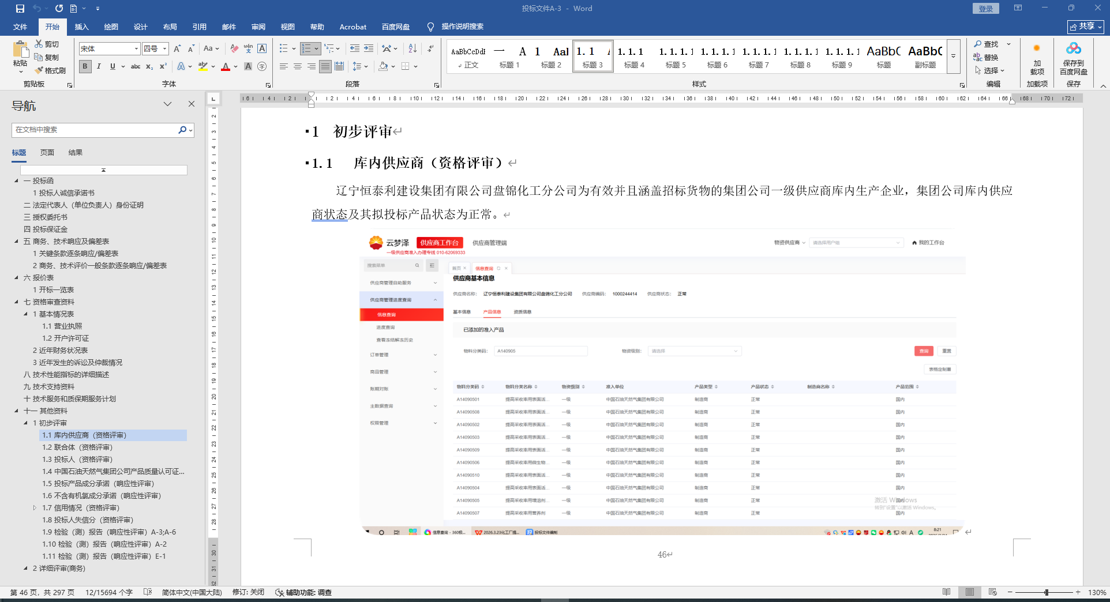Screen dimensions: 1110x602
Task: Toggle subscript formatting
Action: click(149, 66)
